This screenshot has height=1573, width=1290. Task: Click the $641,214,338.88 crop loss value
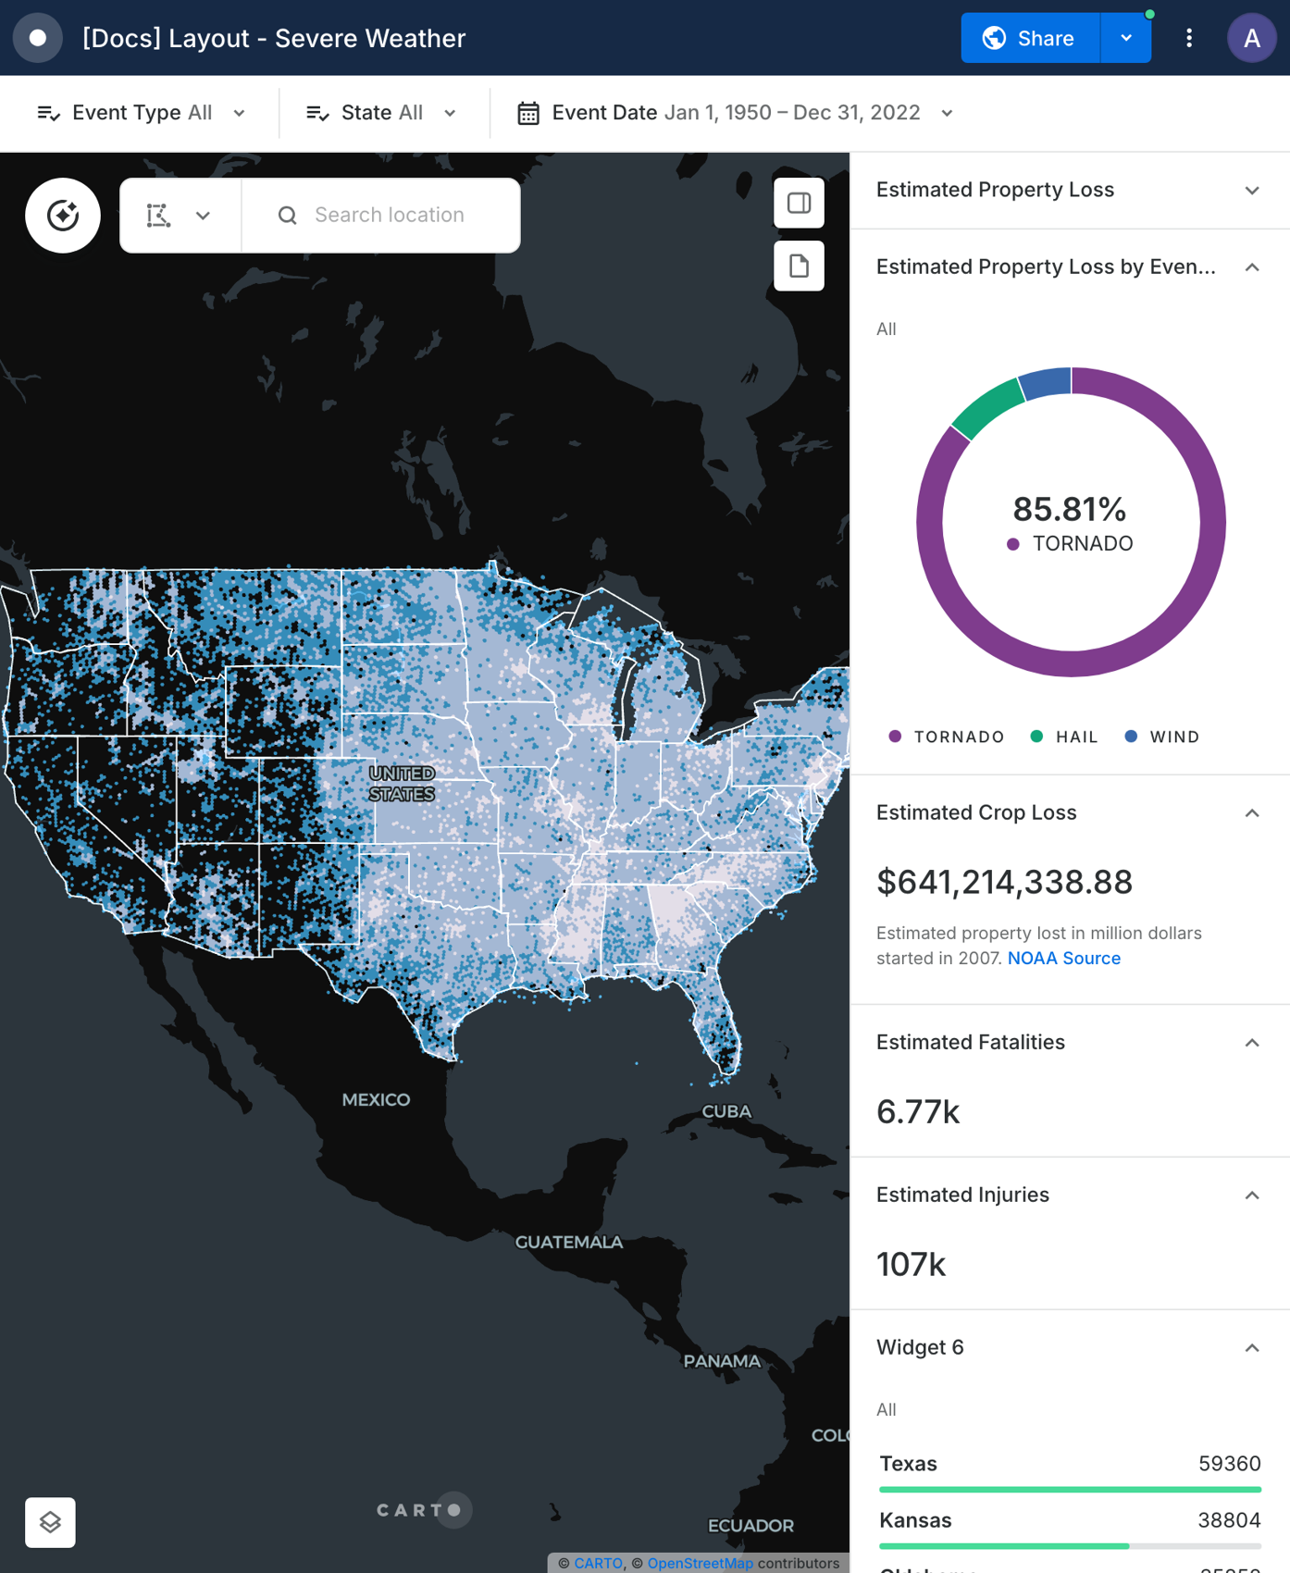coord(1004,883)
